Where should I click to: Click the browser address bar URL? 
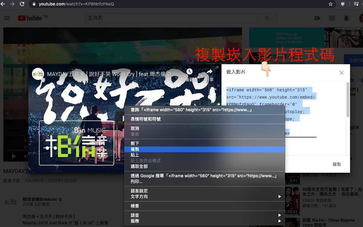(x=76, y=4)
